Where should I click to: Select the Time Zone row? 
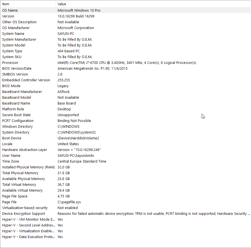[126, 161]
